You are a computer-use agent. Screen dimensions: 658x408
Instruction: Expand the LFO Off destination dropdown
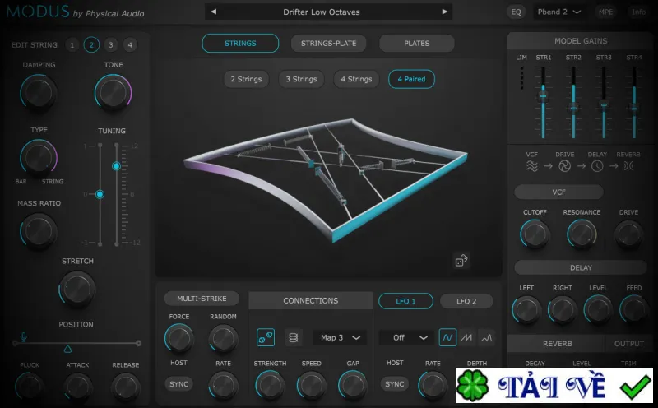click(x=405, y=337)
